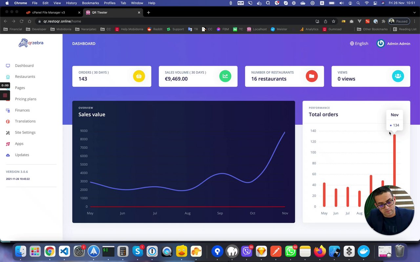This screenshot has width=420, height=262.
Task: Click the 16 restaurants value
Action: [269, 79]
